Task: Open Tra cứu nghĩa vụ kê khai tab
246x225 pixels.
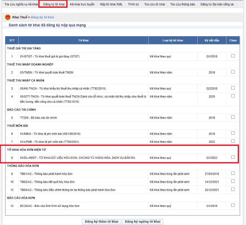Action: (x=21, y=4)
